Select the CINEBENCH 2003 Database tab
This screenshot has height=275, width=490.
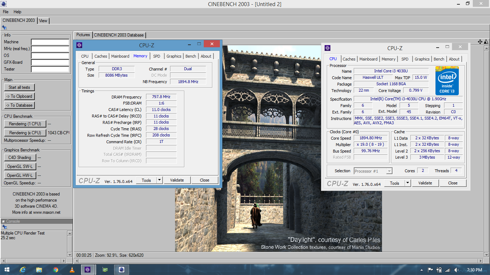coord(119,35)
